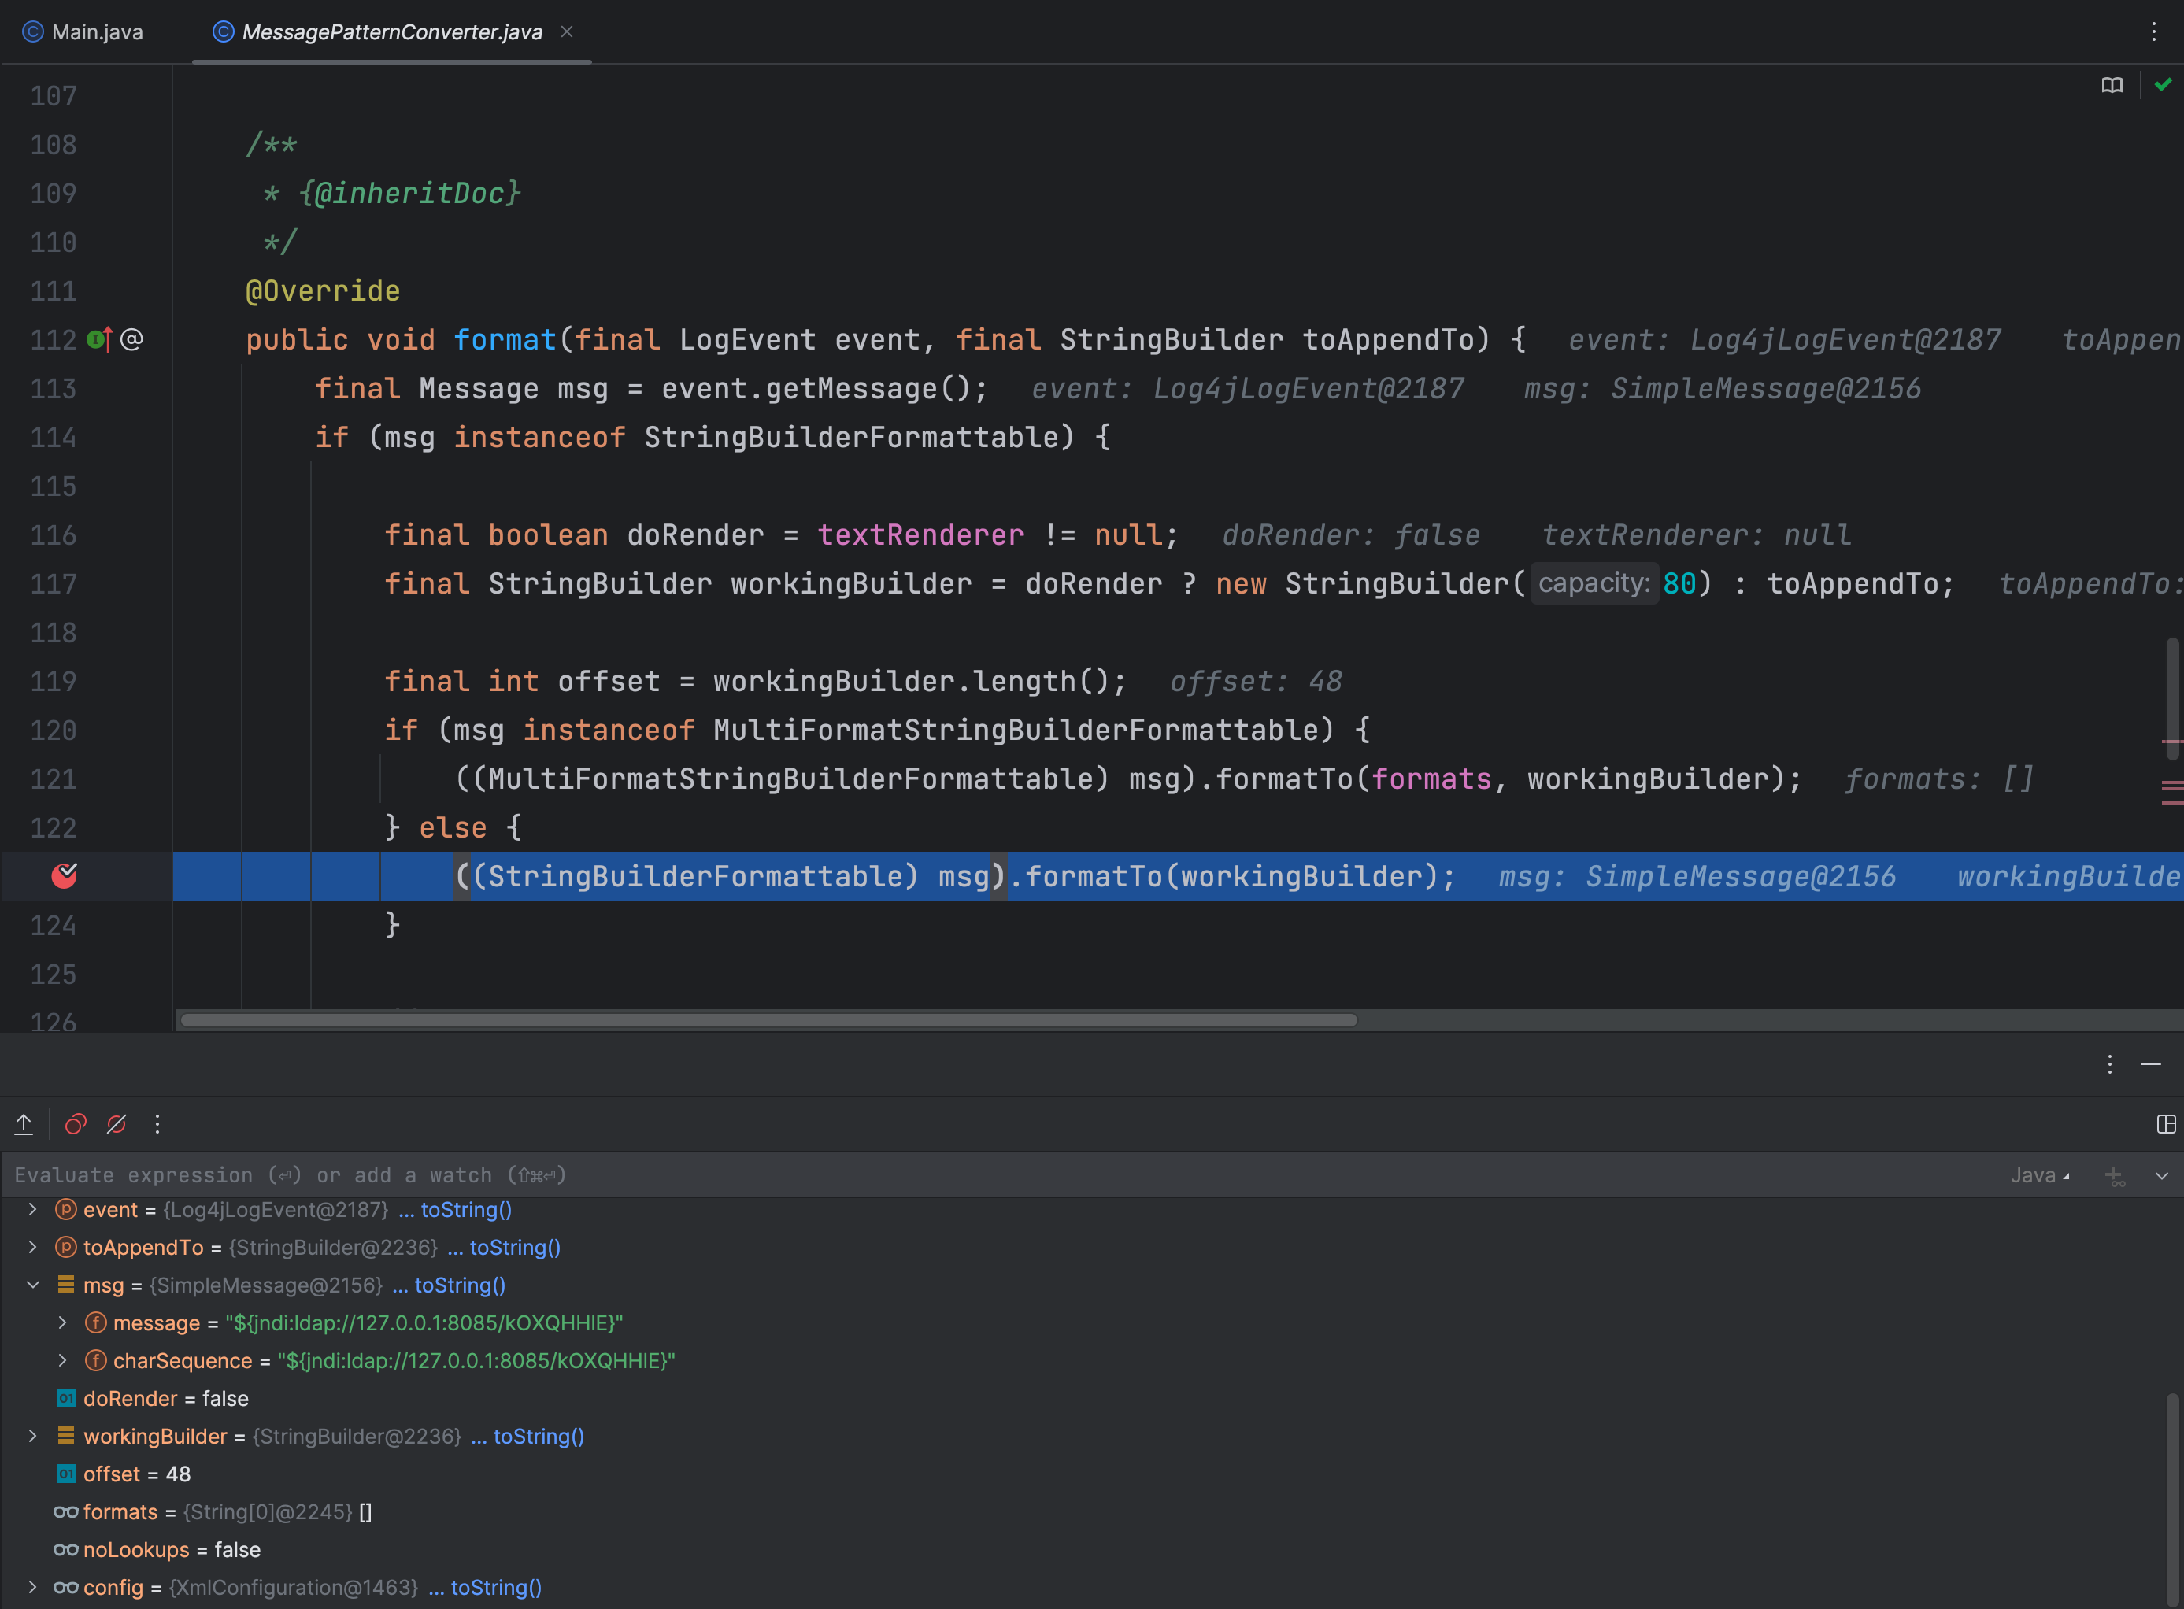Open editor tabs options menu
The height and width of the screenshot is (1609, 2184).
point(2154,32)
